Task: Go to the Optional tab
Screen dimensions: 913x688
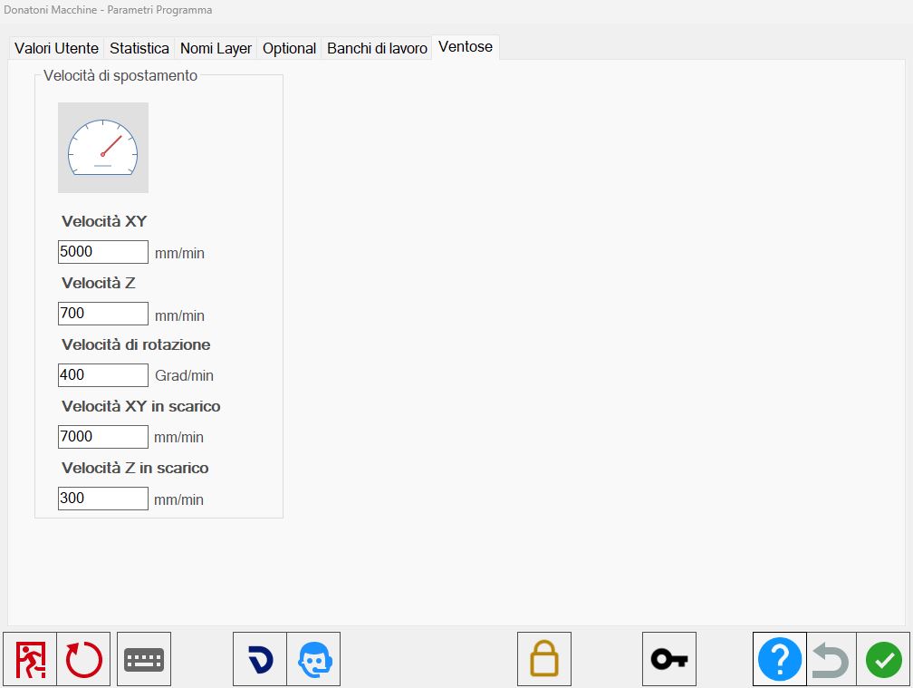Action: (x=289, y=48)
